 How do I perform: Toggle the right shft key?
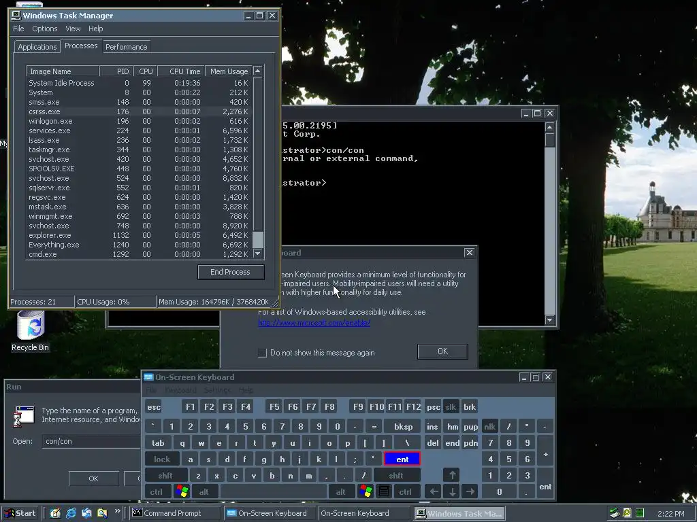pyautogui.click(x=397, y=475)
